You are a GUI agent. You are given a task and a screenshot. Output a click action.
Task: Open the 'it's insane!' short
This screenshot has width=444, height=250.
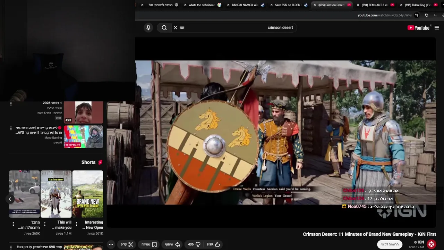coord(56,194)
